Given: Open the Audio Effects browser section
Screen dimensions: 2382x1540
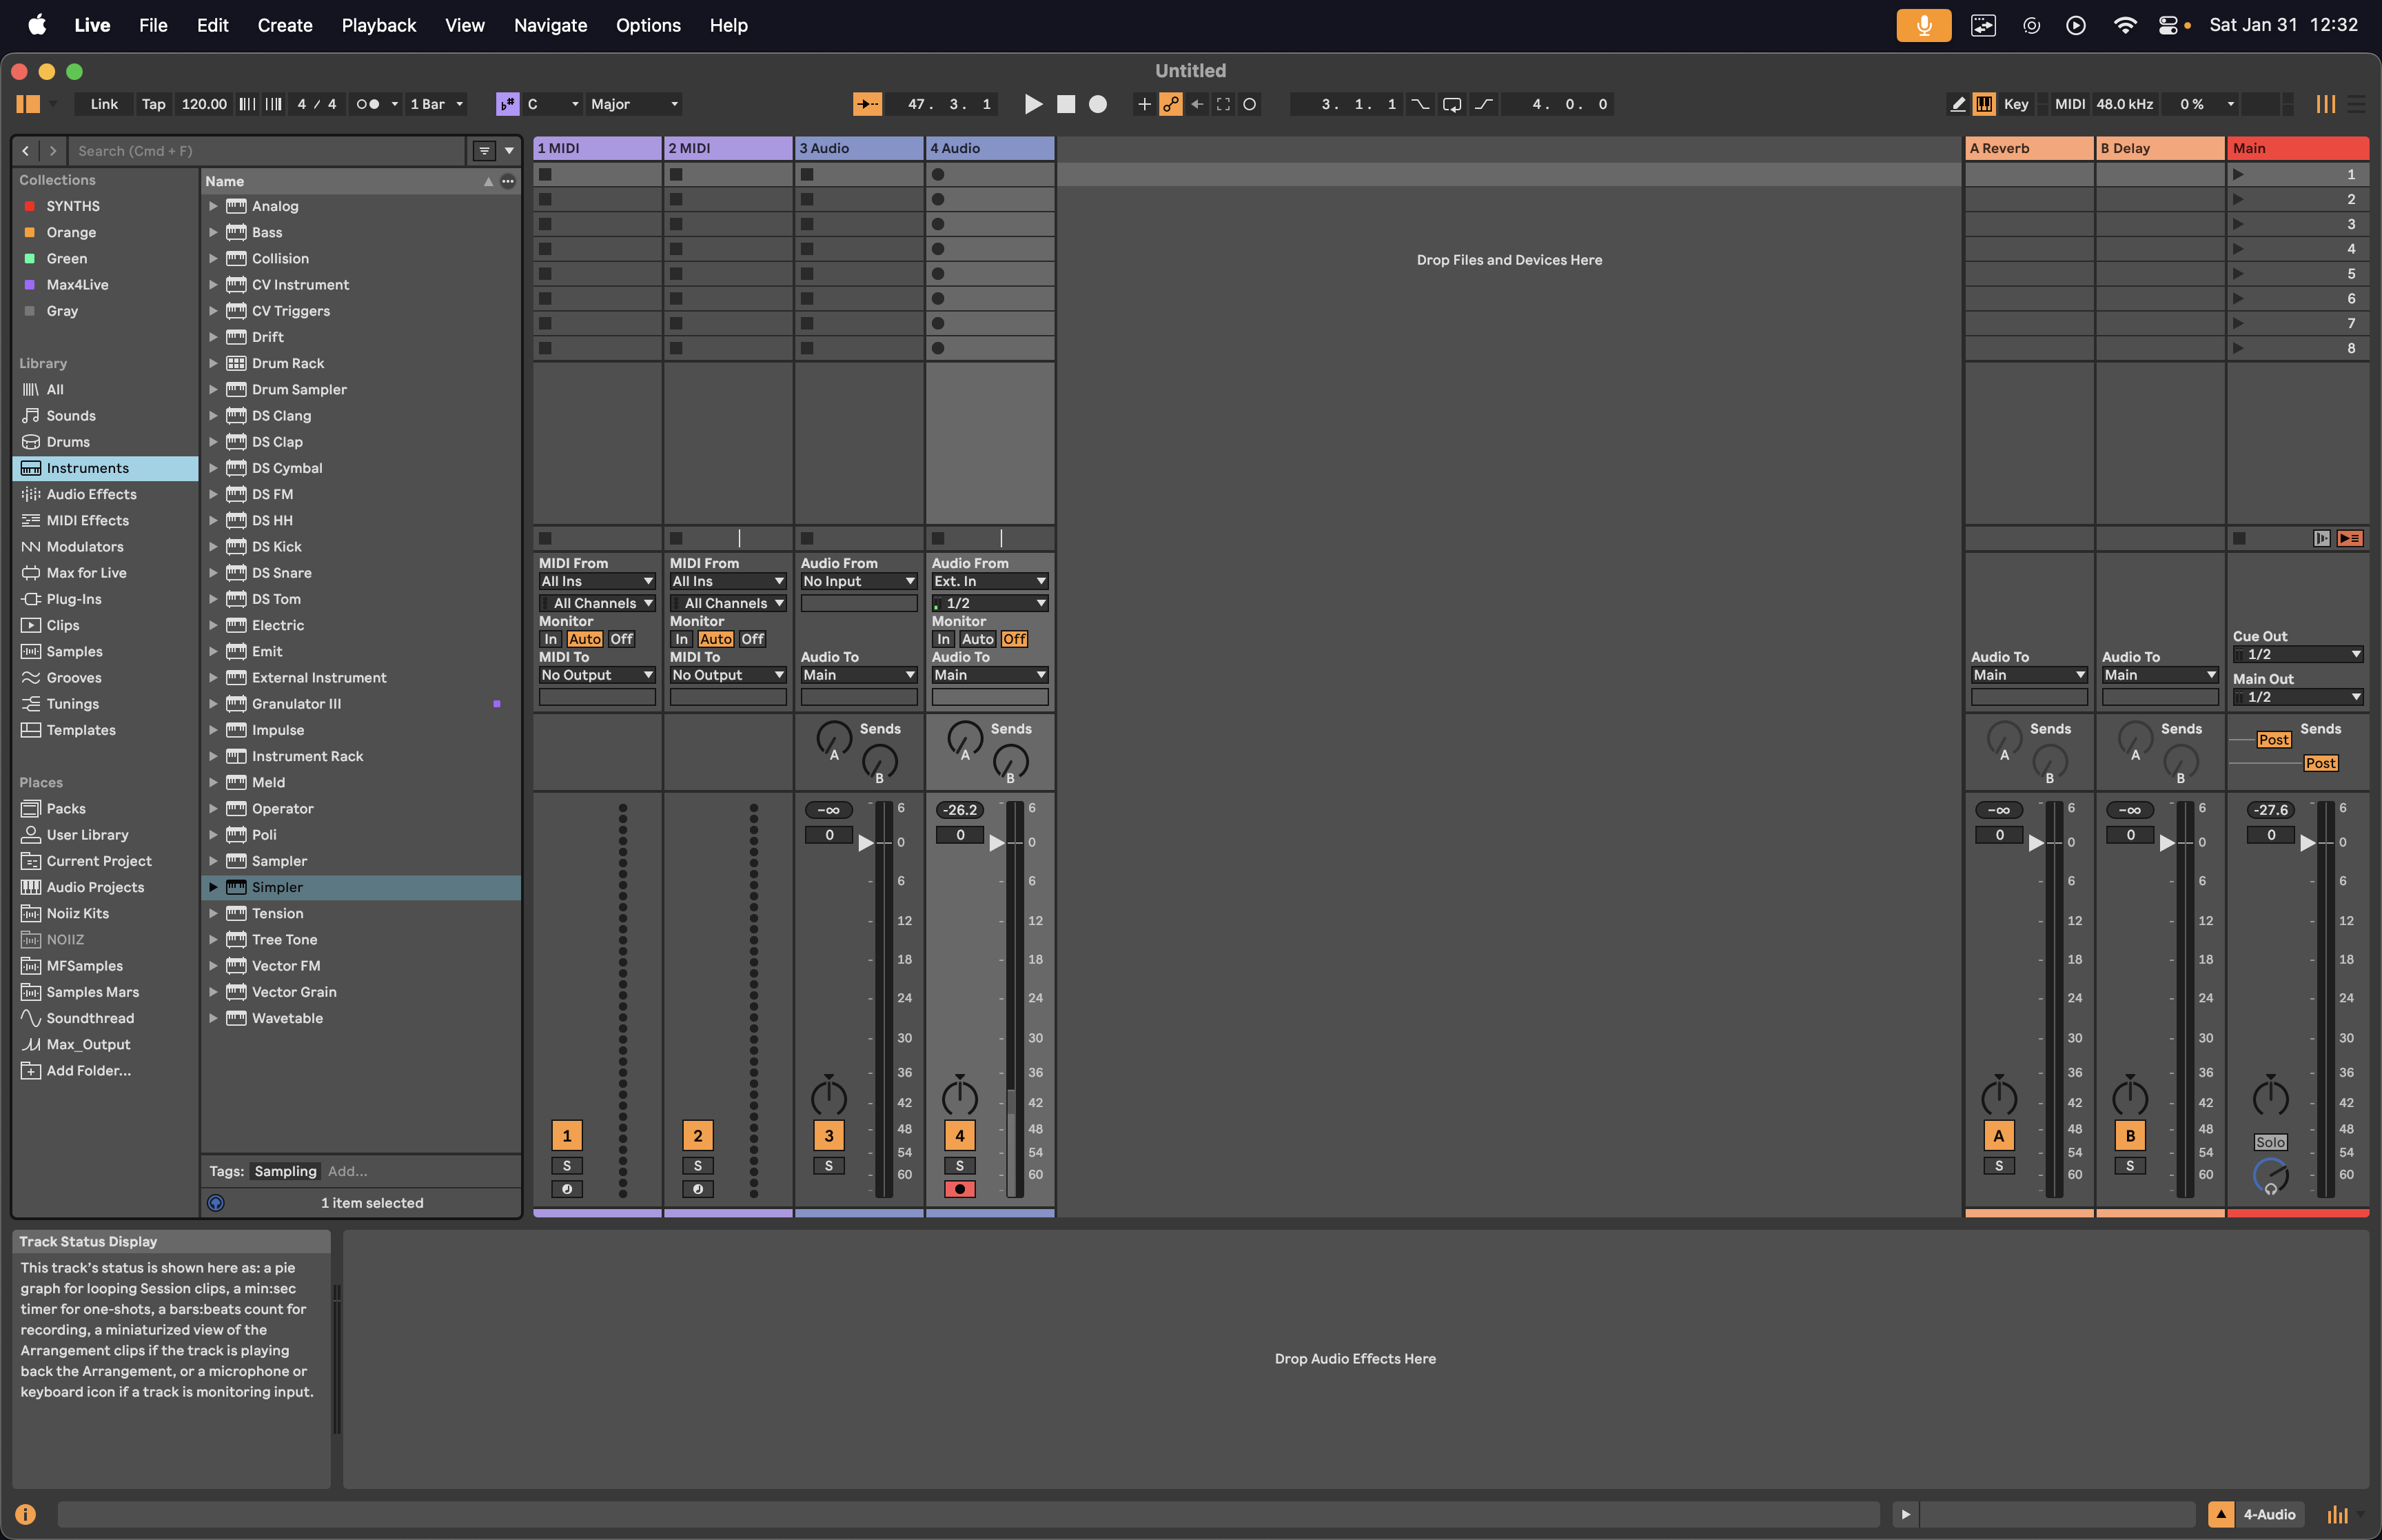Looking at the screenshot, I should 92,493.
